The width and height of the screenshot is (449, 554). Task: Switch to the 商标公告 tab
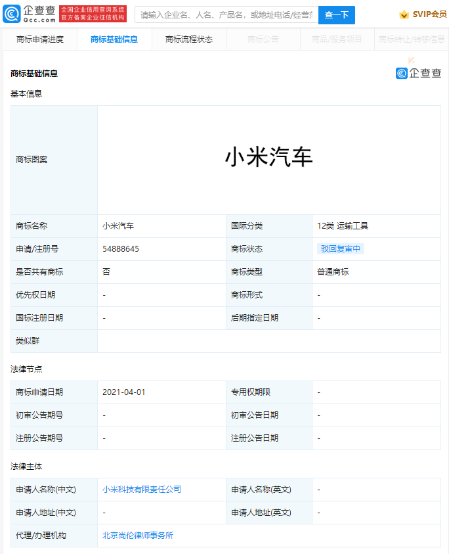pyautogui.click(x=263, y=39)
